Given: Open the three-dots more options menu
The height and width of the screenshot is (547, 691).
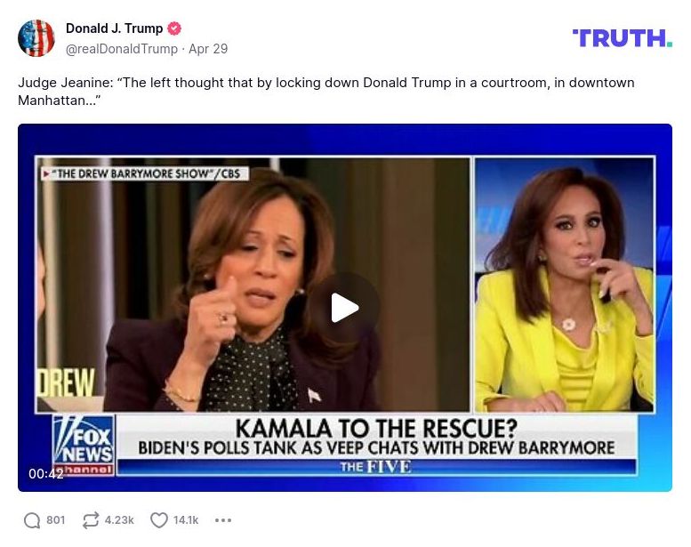Looking at the screenshot, I should (223, 520).
